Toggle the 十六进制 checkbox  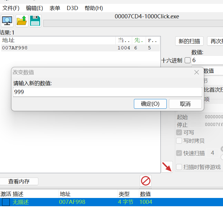(187, 60)
